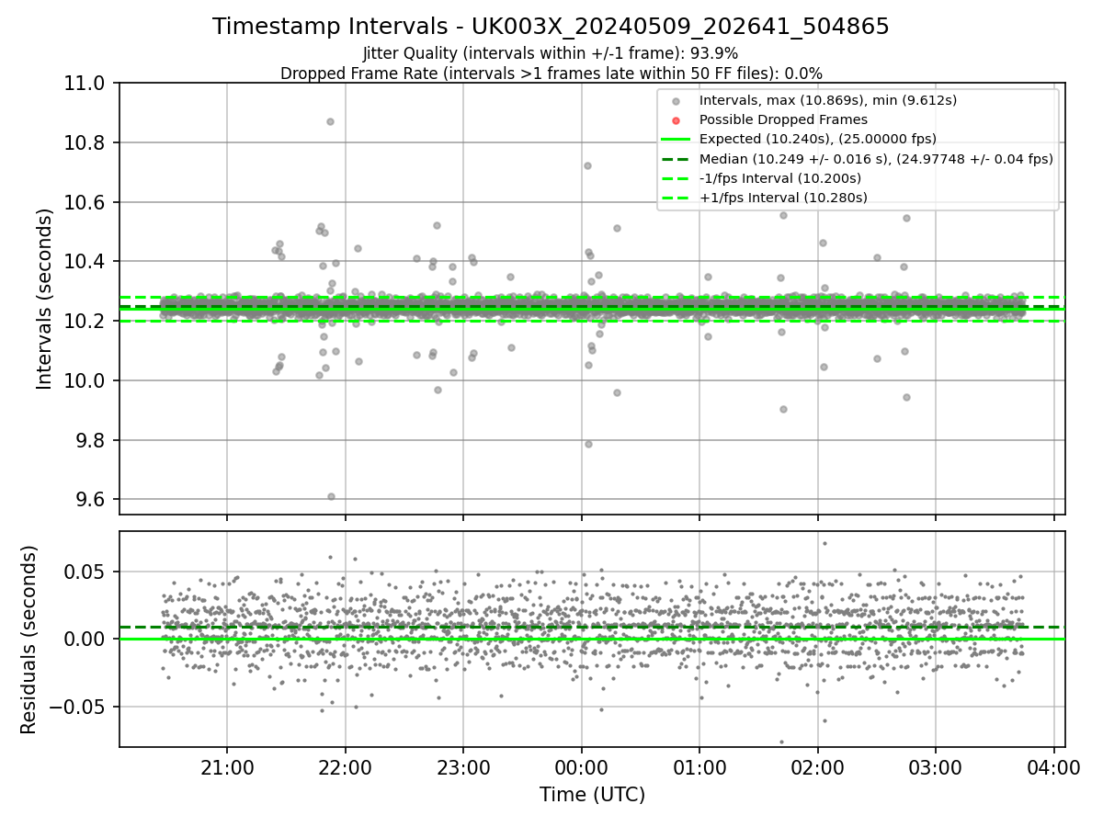The width and height of the screenshot is (1103, 827).
Task: Click the y-axis label "Intervals (seconds)"
Action: coord(45,299)
